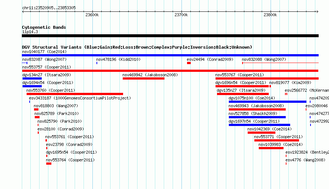Select the blue nsv1040177 gain bar

click(x=170, y=55)
